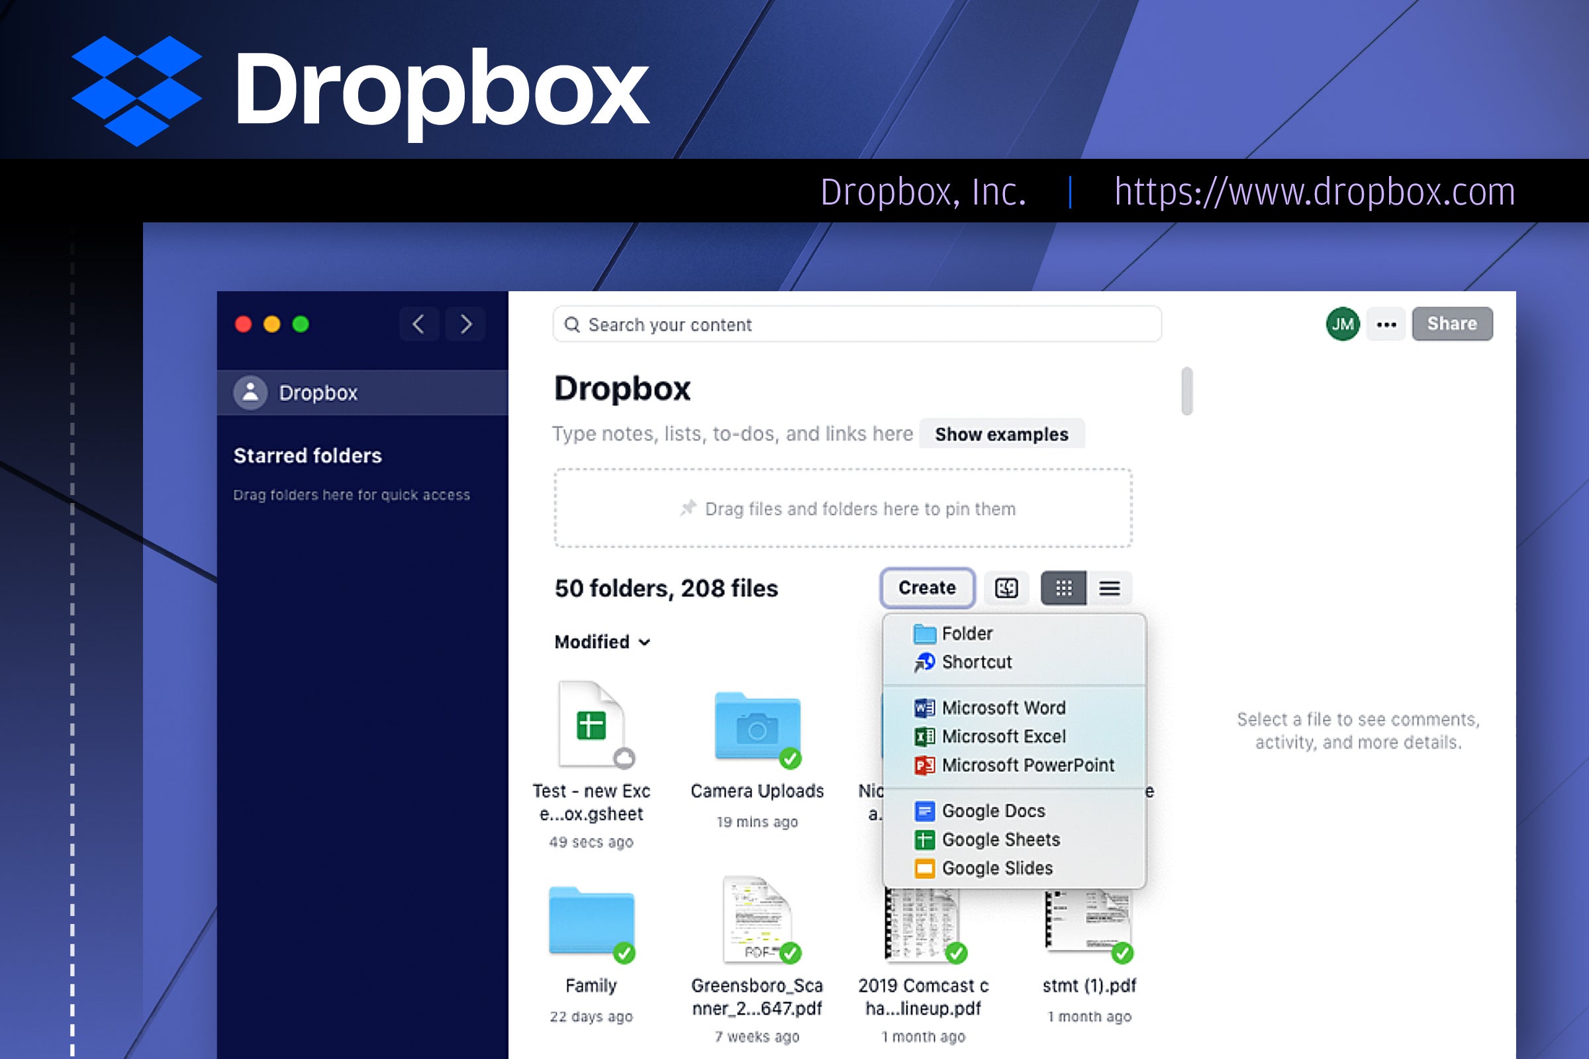The image size is (1589, 1059).
Task: Select the grid view layout icon
Action: [x=1063, y=588]
